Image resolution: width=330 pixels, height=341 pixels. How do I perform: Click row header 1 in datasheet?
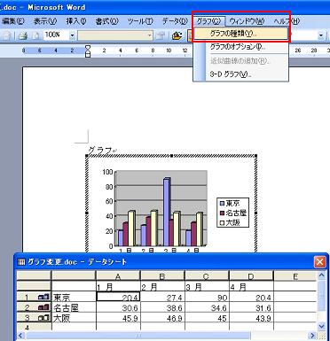27,298
